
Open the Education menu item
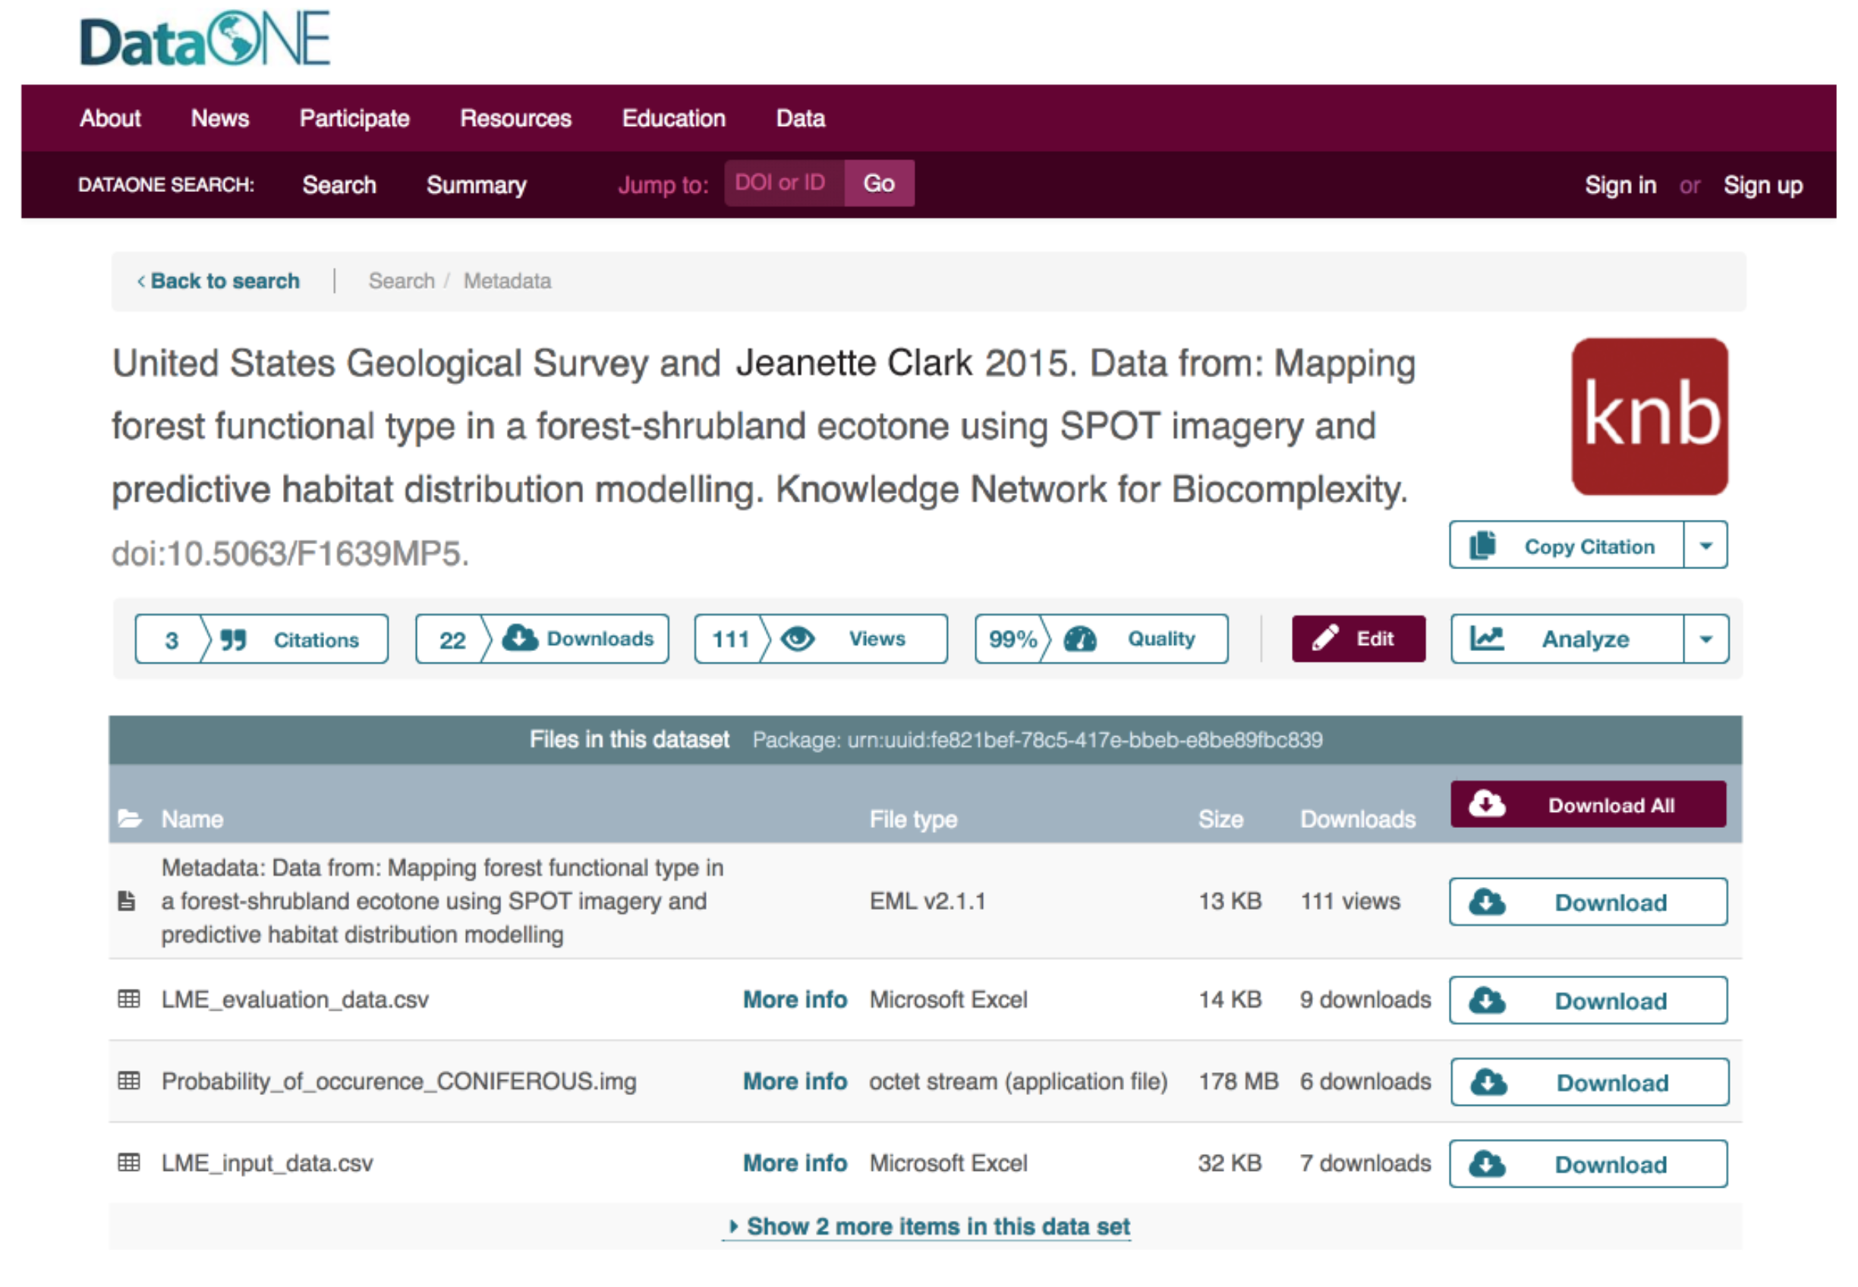[x=673, y=118]
